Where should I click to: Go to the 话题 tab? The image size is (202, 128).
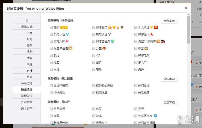tap(27, 58)
